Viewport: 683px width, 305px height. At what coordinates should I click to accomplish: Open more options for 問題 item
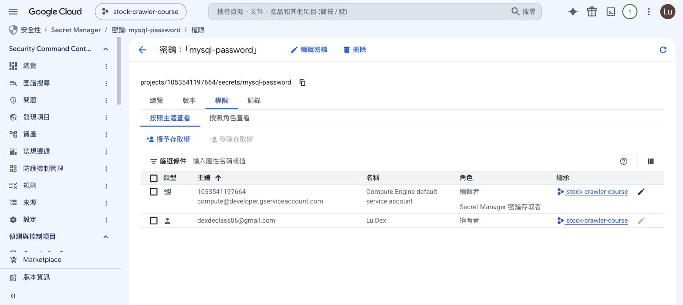[x=106, y=100]
